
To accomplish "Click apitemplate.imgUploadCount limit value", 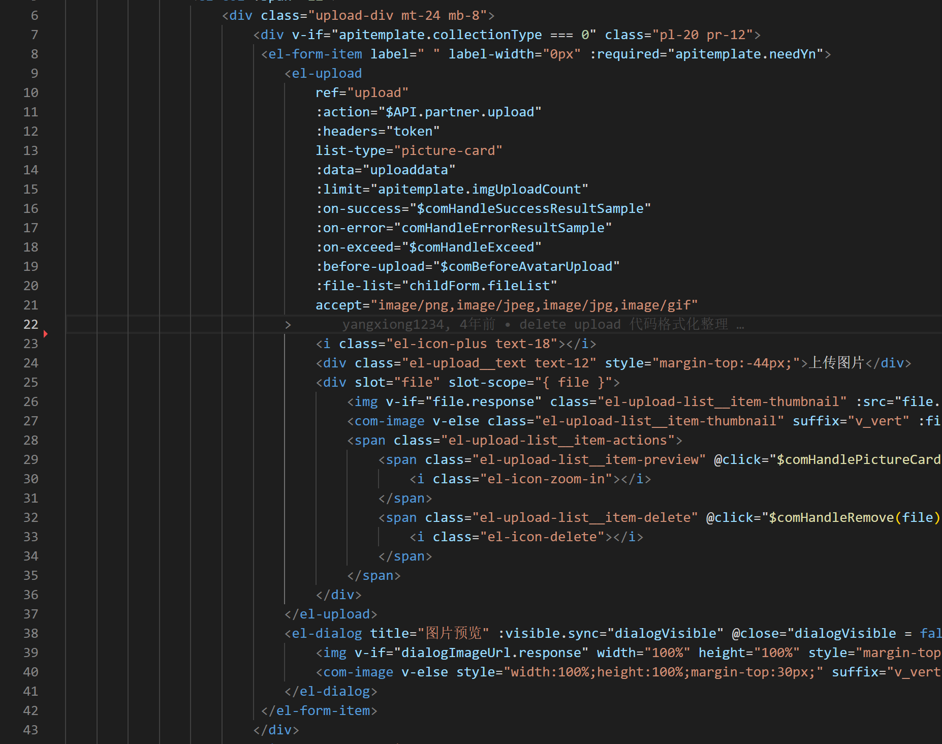I will [x=479, y=189].
